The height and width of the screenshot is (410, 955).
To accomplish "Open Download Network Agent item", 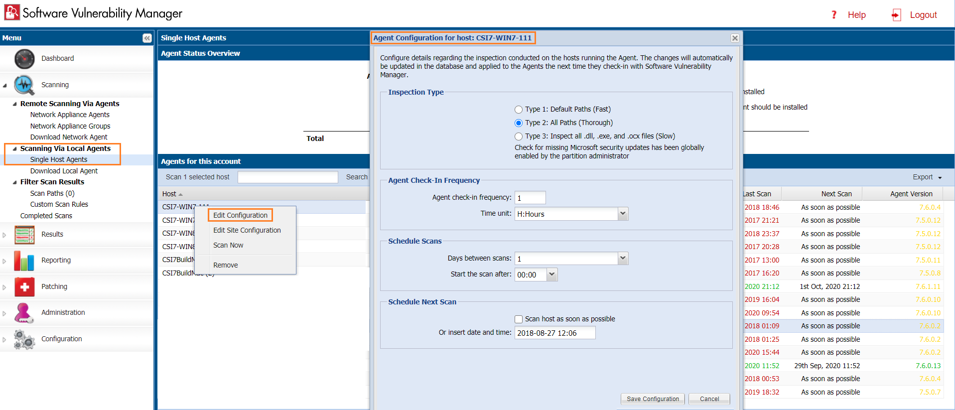I will [69, 137].
